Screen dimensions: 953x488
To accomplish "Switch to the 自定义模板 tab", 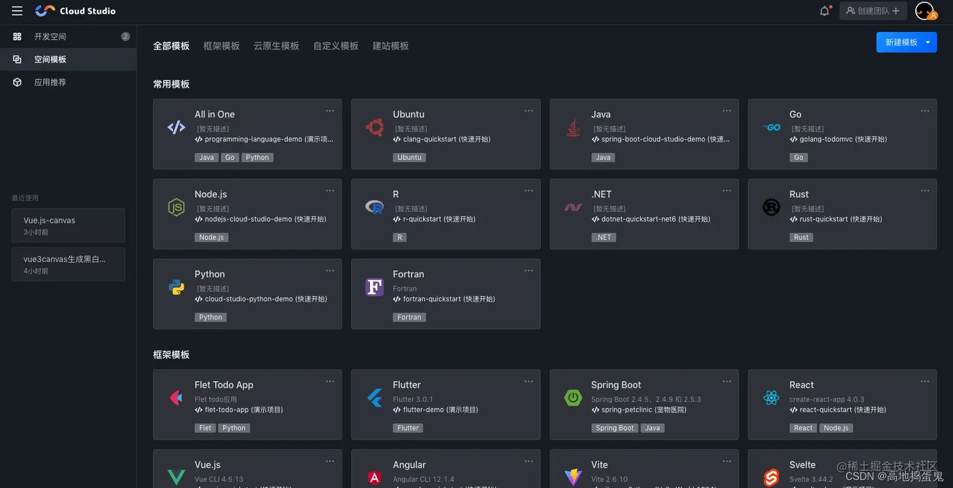I will coord(336,46).
